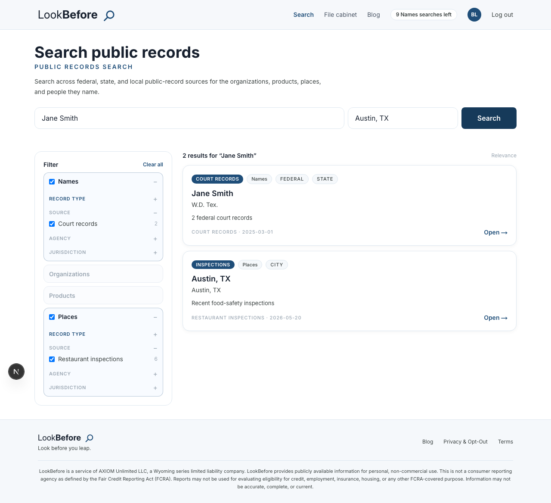The width and height of the screenshot is (551, 503).
Task: Click the name search field with Jane Smith
Action: click(x=189, y=118)
